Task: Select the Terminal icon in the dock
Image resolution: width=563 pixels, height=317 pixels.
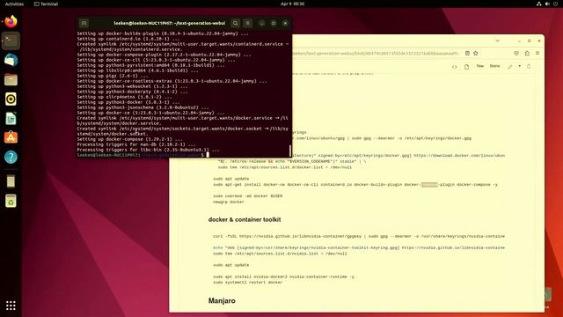Action: [x=11, y=41]
